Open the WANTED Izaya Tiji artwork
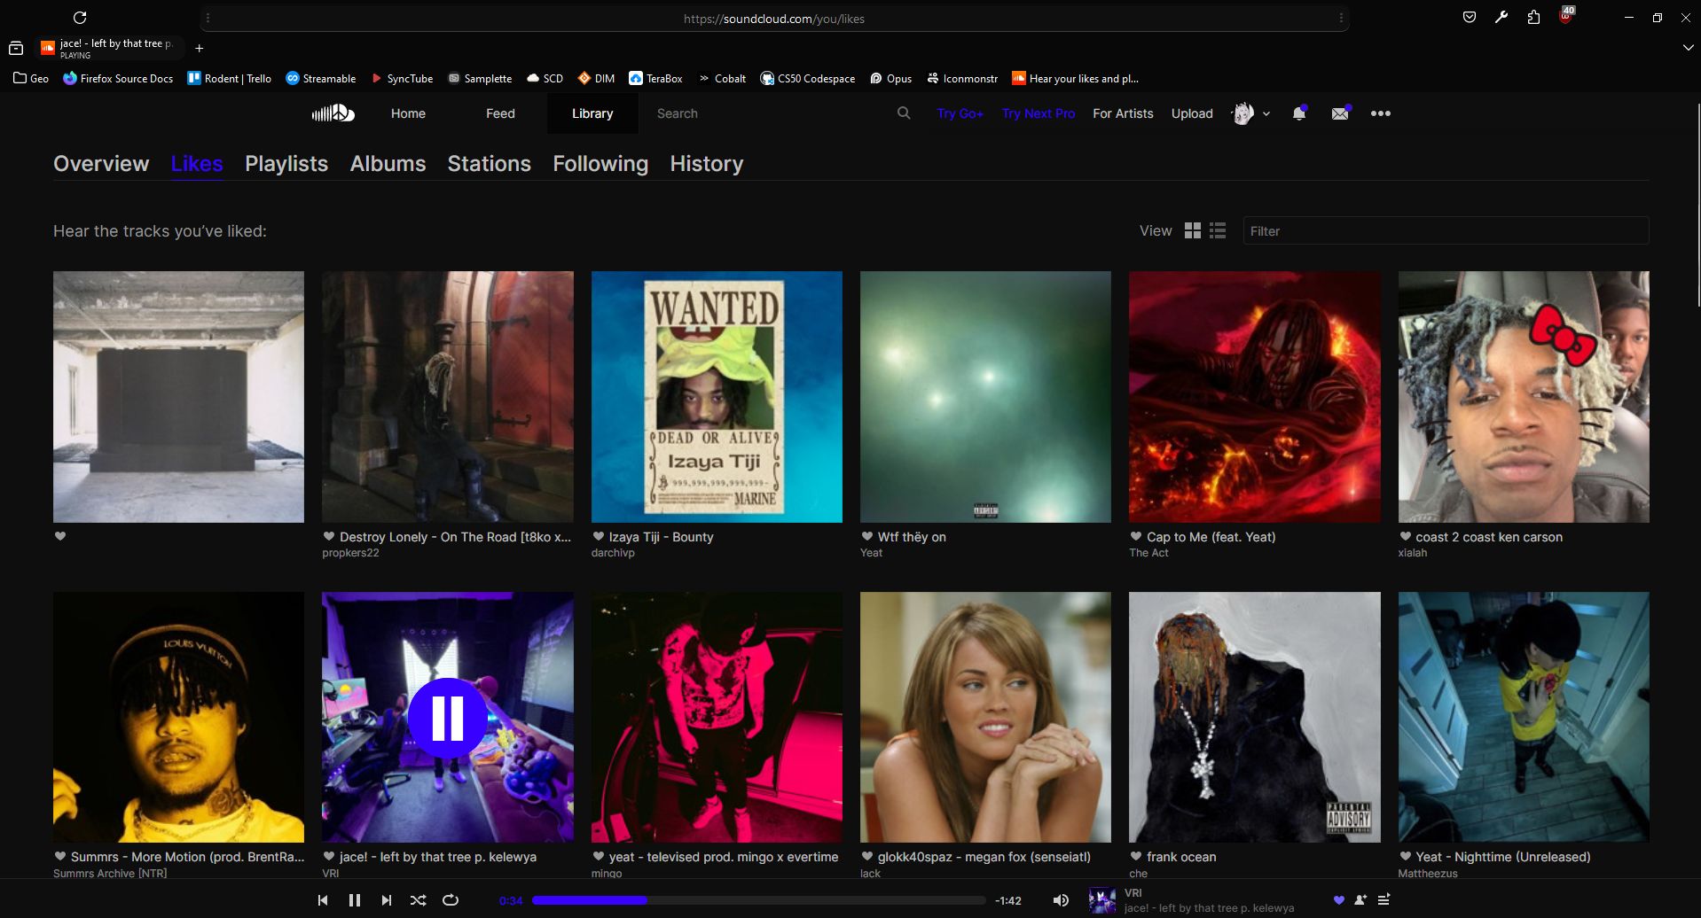1701x918 pixels. click(717, 396)
